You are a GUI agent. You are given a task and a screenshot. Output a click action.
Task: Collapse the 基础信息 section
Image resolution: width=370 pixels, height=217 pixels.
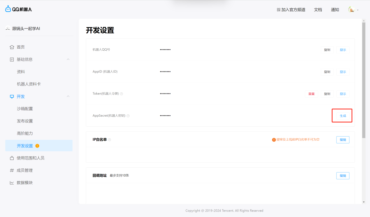68,59
